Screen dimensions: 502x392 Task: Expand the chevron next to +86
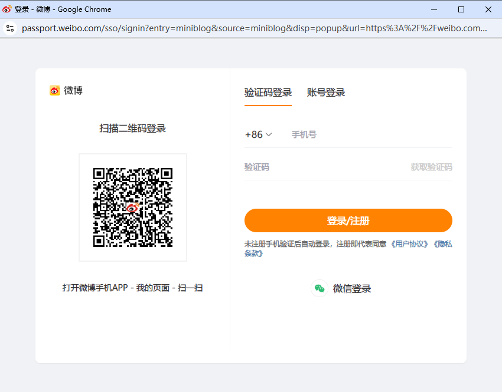[x=269, y=134]
